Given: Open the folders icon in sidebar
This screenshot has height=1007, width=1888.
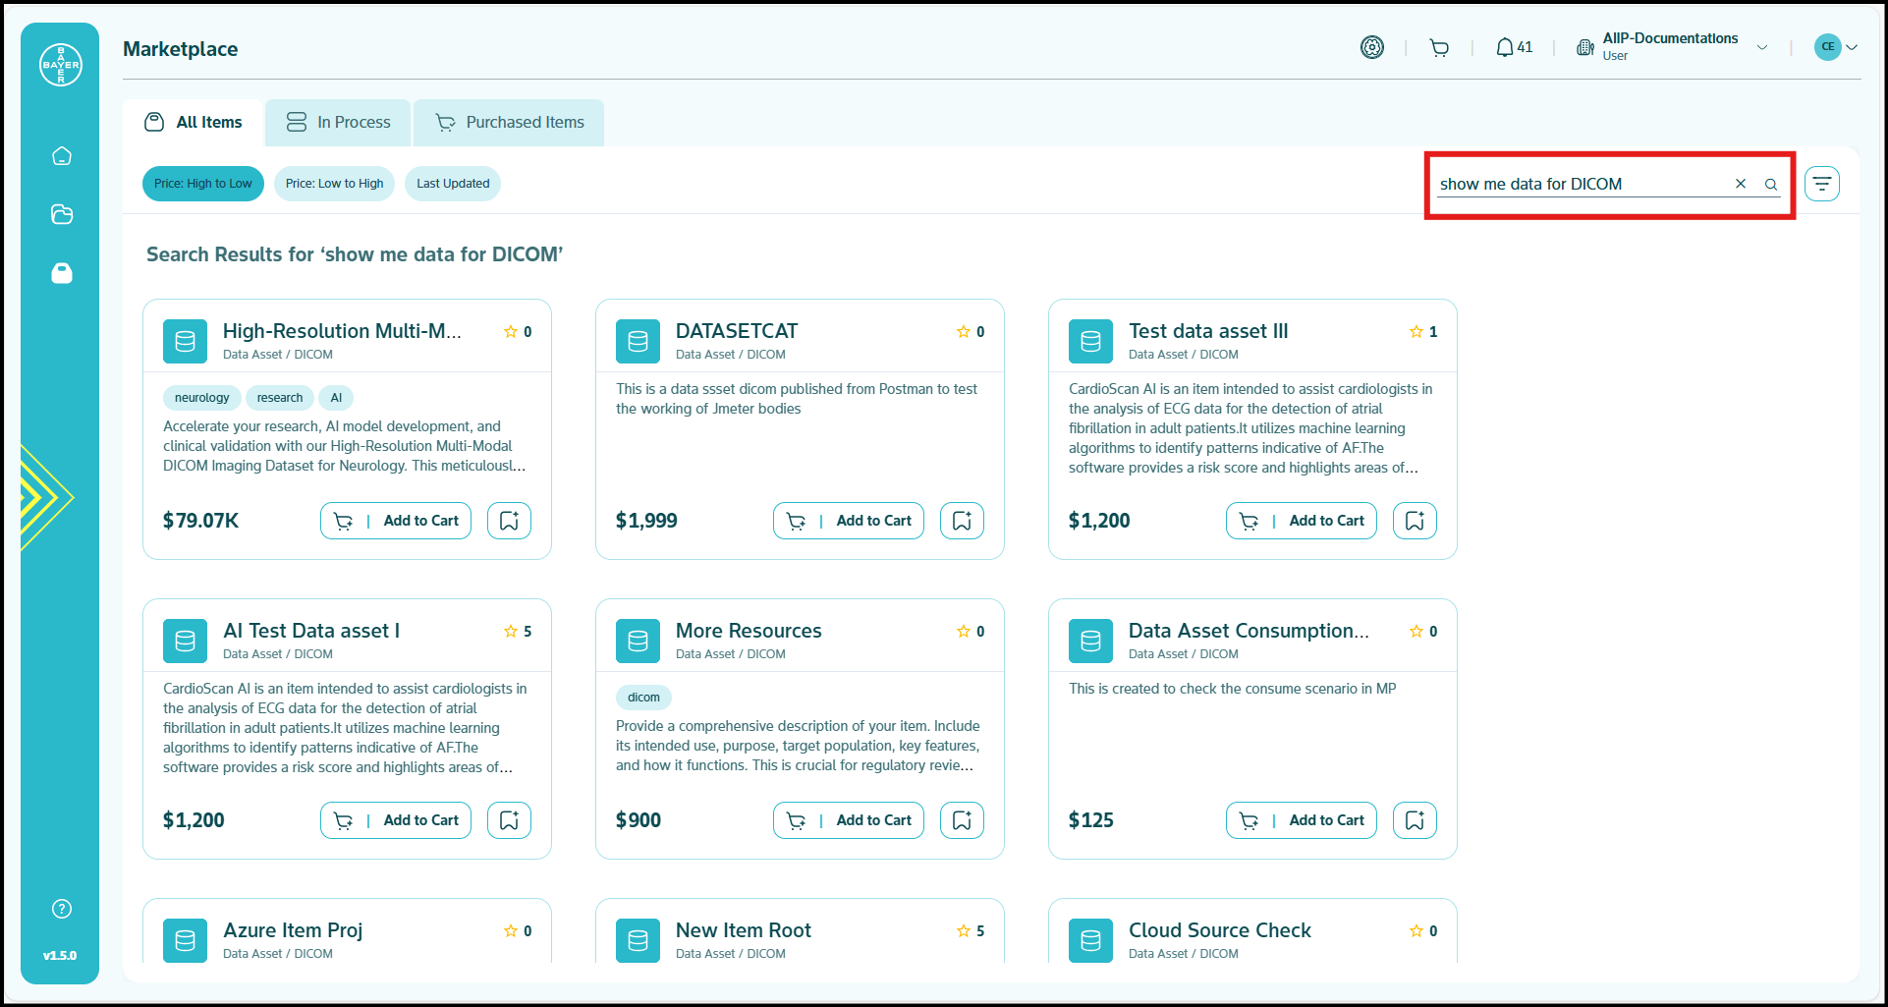Looking at the screenshot, I should coord(62,214).
